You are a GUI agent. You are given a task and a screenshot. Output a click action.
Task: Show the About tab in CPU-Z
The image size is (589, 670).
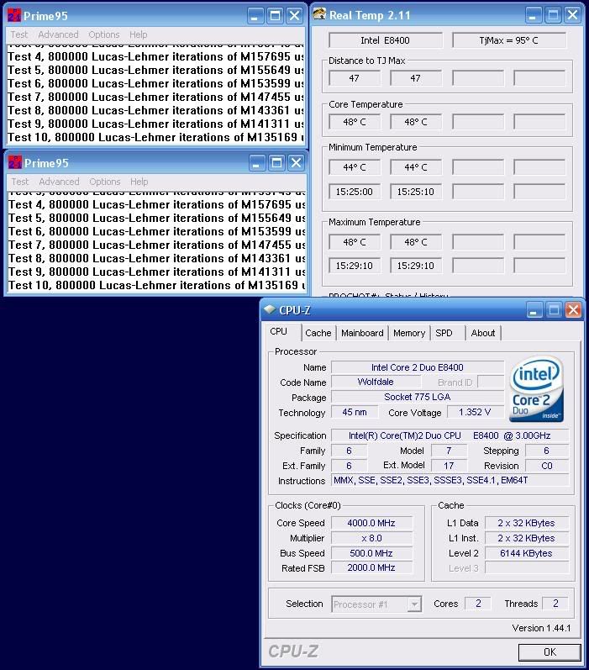[482, 333]
